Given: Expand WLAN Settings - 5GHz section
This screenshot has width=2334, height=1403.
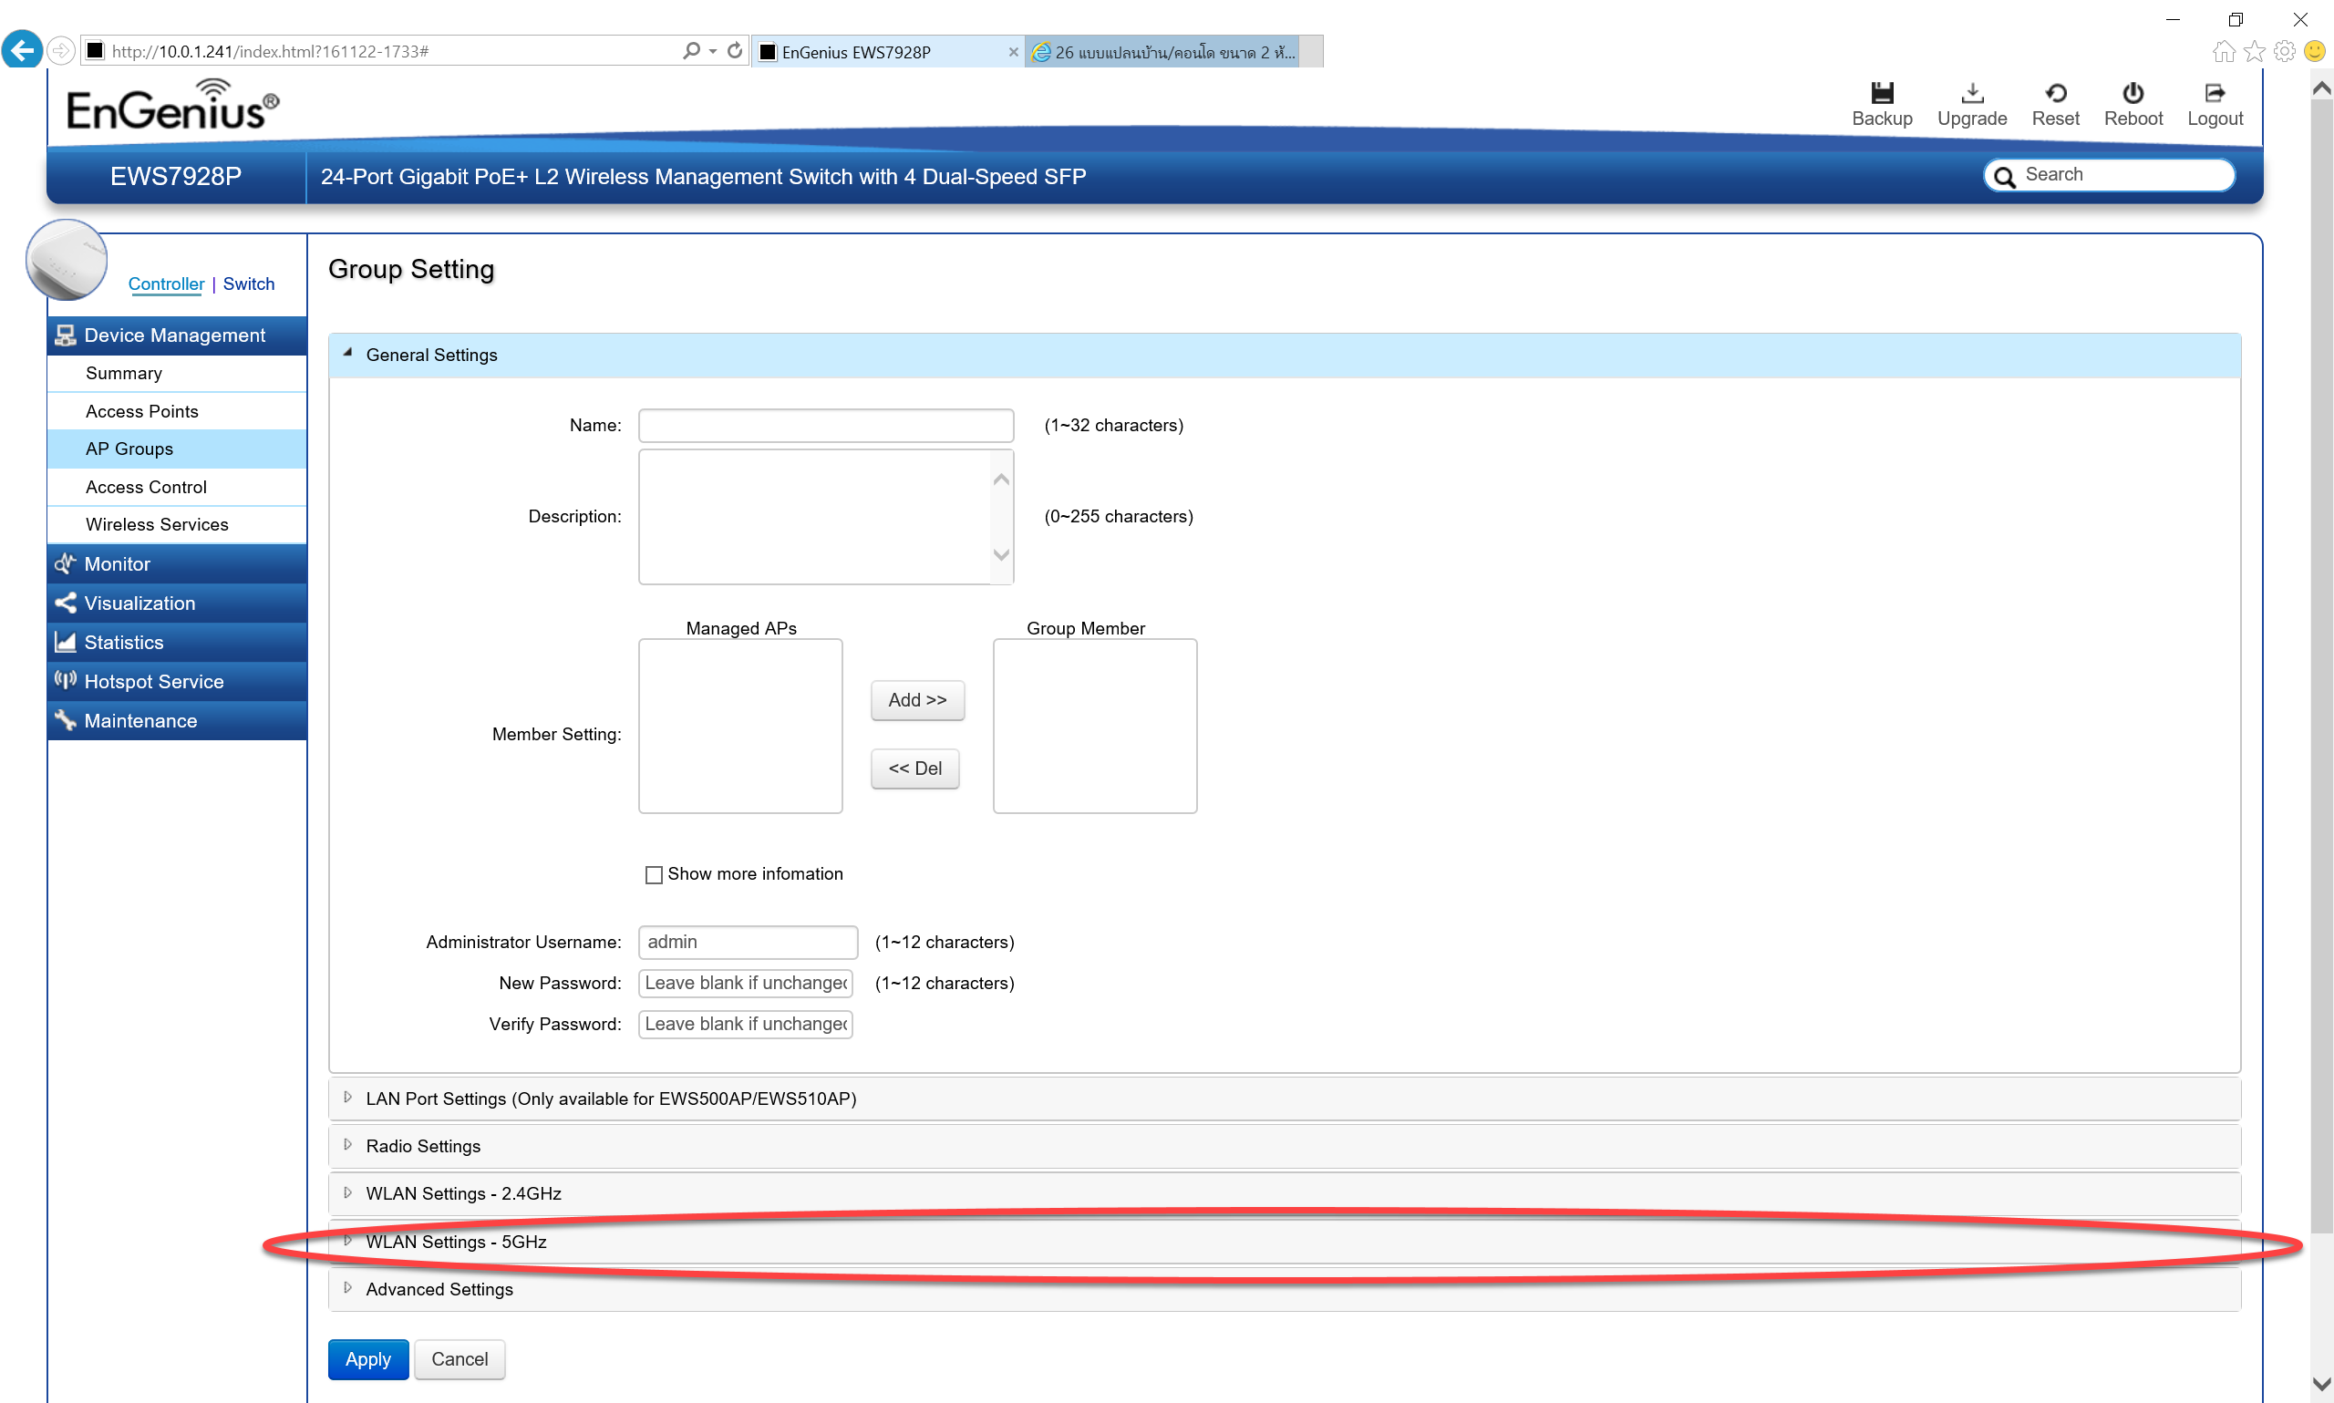Looking at the screenshot, I should coord(1284,1242).
